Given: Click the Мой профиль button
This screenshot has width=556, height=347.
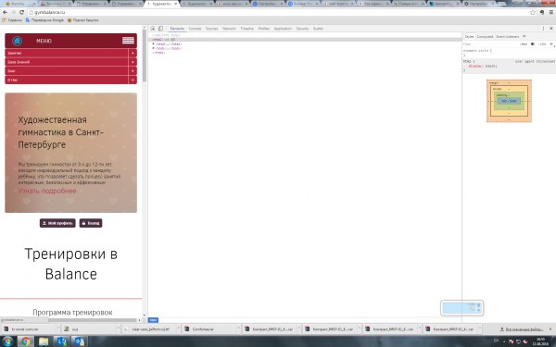Looking at the screenshot, I should tap(57, 223).
